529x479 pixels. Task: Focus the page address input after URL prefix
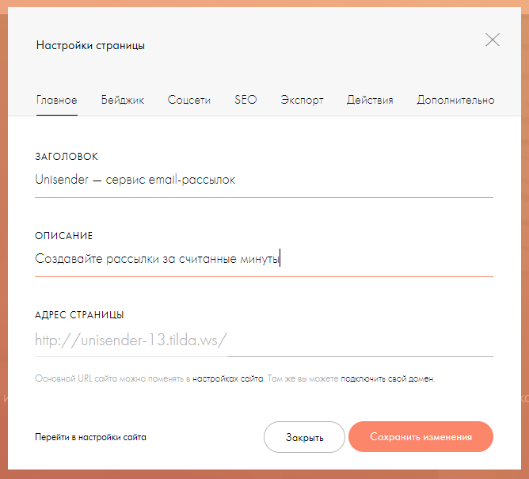(360, 340)
